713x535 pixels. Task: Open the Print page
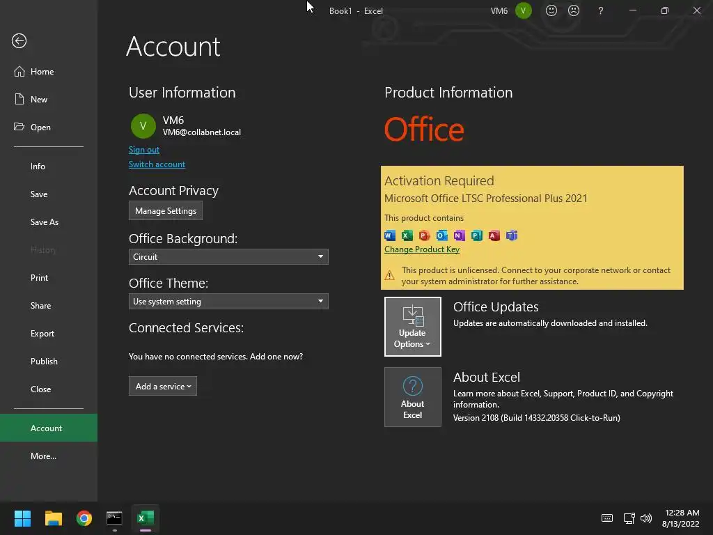pos(49,277)
